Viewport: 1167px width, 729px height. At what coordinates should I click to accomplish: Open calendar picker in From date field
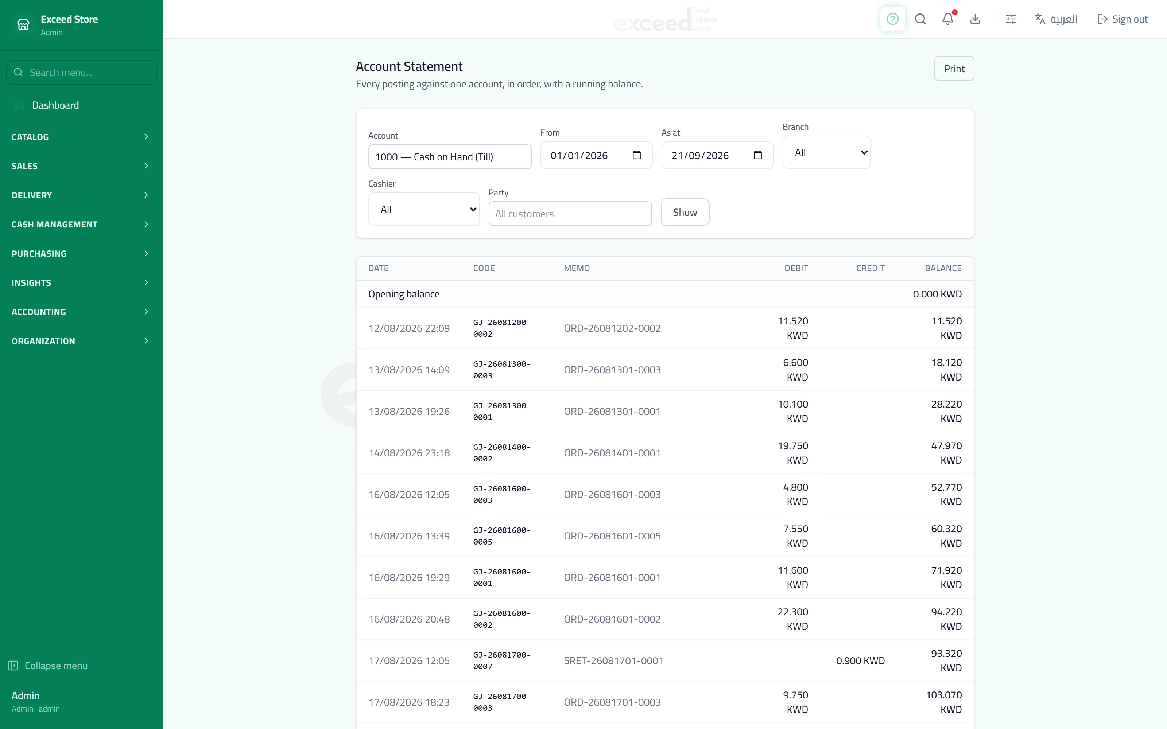[x=636, y=155]
